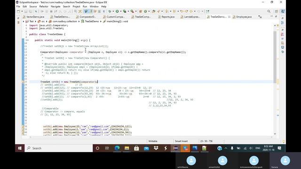Open Microsoft Edge from taskbar
301x169 pixels.
(117, 148)
